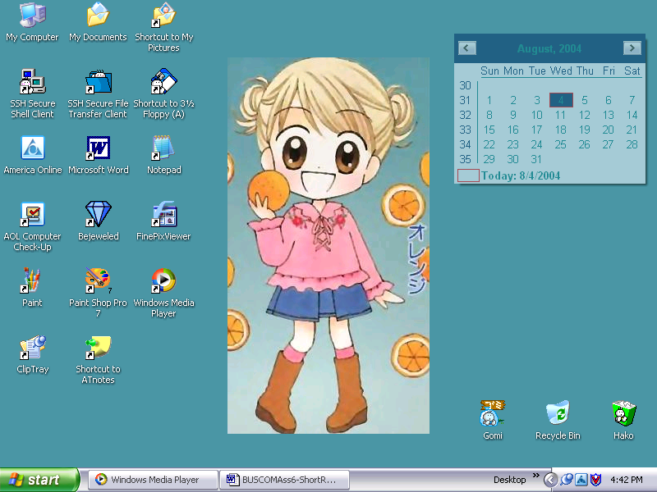657x492 pixels.
Task: Select the Shortcut to My Pictures icon
Action: 163,15
